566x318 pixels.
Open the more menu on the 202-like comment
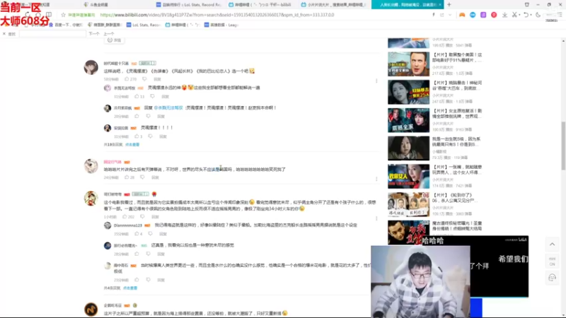376,218
